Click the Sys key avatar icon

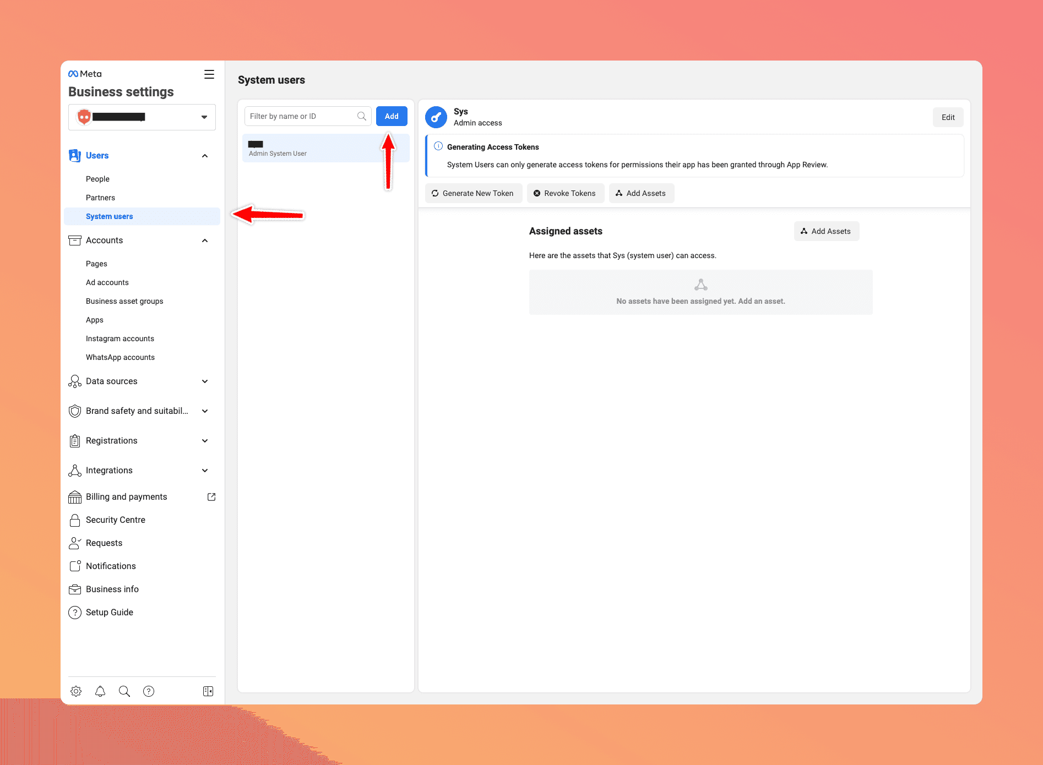[436, 117]
